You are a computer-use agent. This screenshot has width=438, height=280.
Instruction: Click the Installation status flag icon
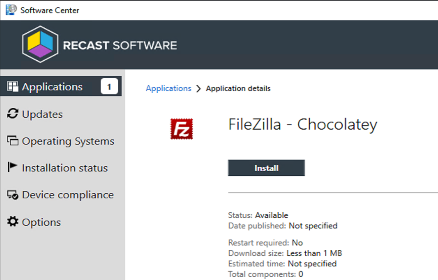pyautogui.click(x=13, y=167)
